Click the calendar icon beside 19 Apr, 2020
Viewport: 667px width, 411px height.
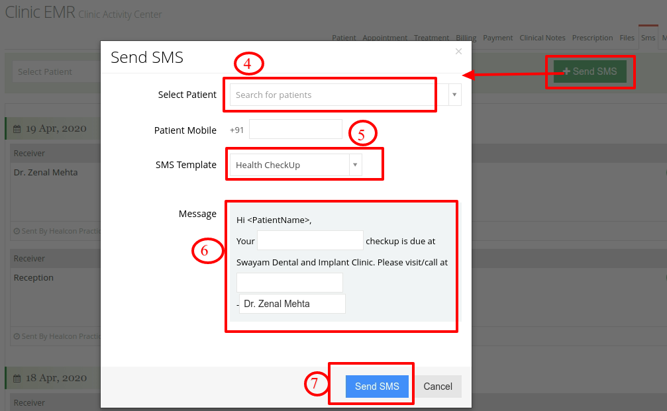point(17,129)
